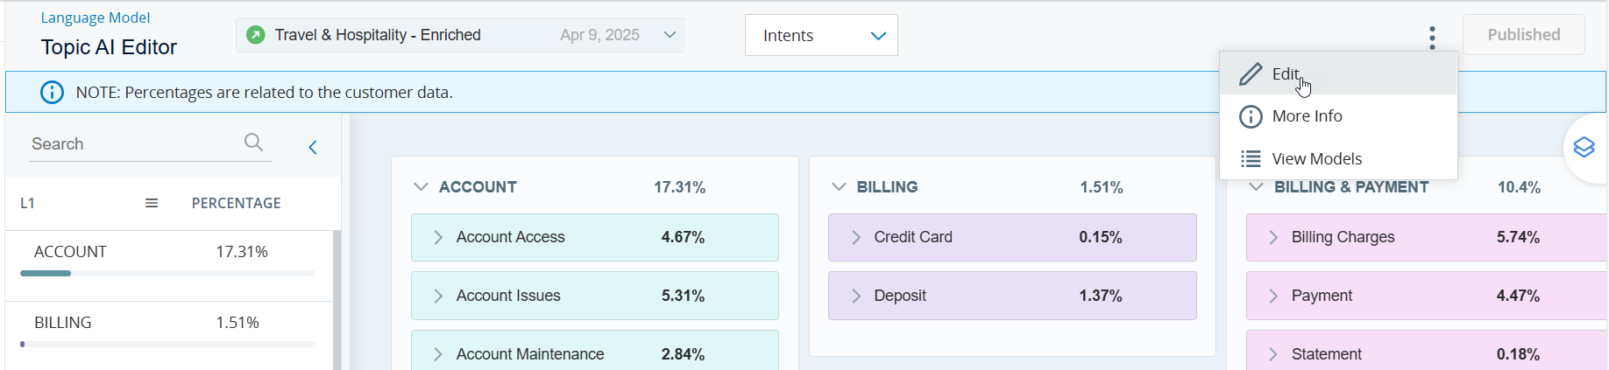Expand the Billing Charges topic
This screenshot has height=370, width=1609.
(x=1273, y=237)
